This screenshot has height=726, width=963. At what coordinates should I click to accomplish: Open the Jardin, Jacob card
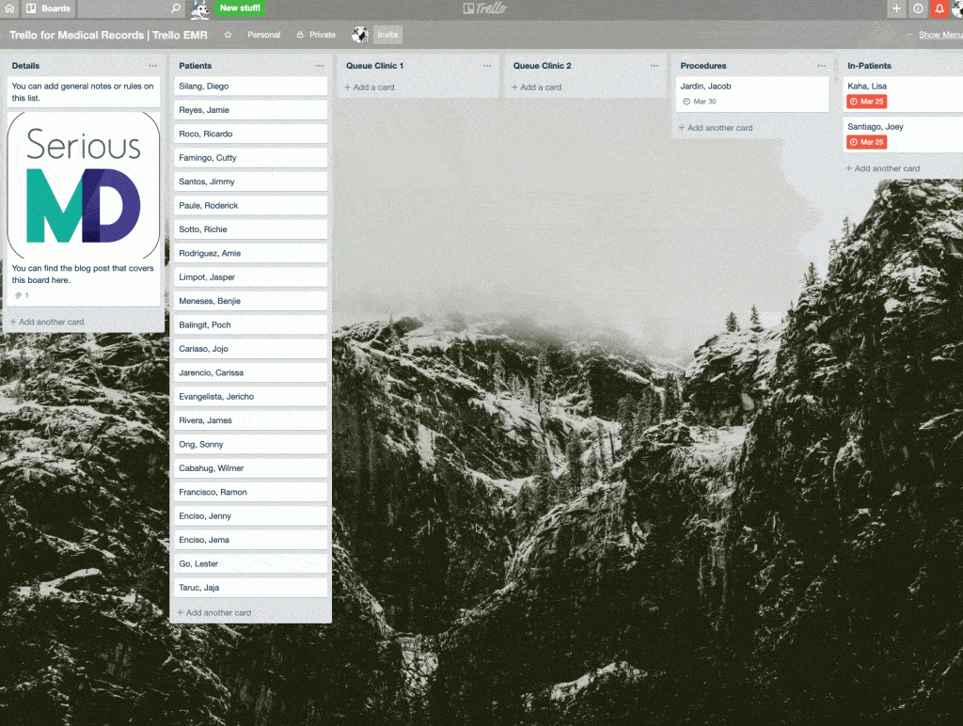751,94
